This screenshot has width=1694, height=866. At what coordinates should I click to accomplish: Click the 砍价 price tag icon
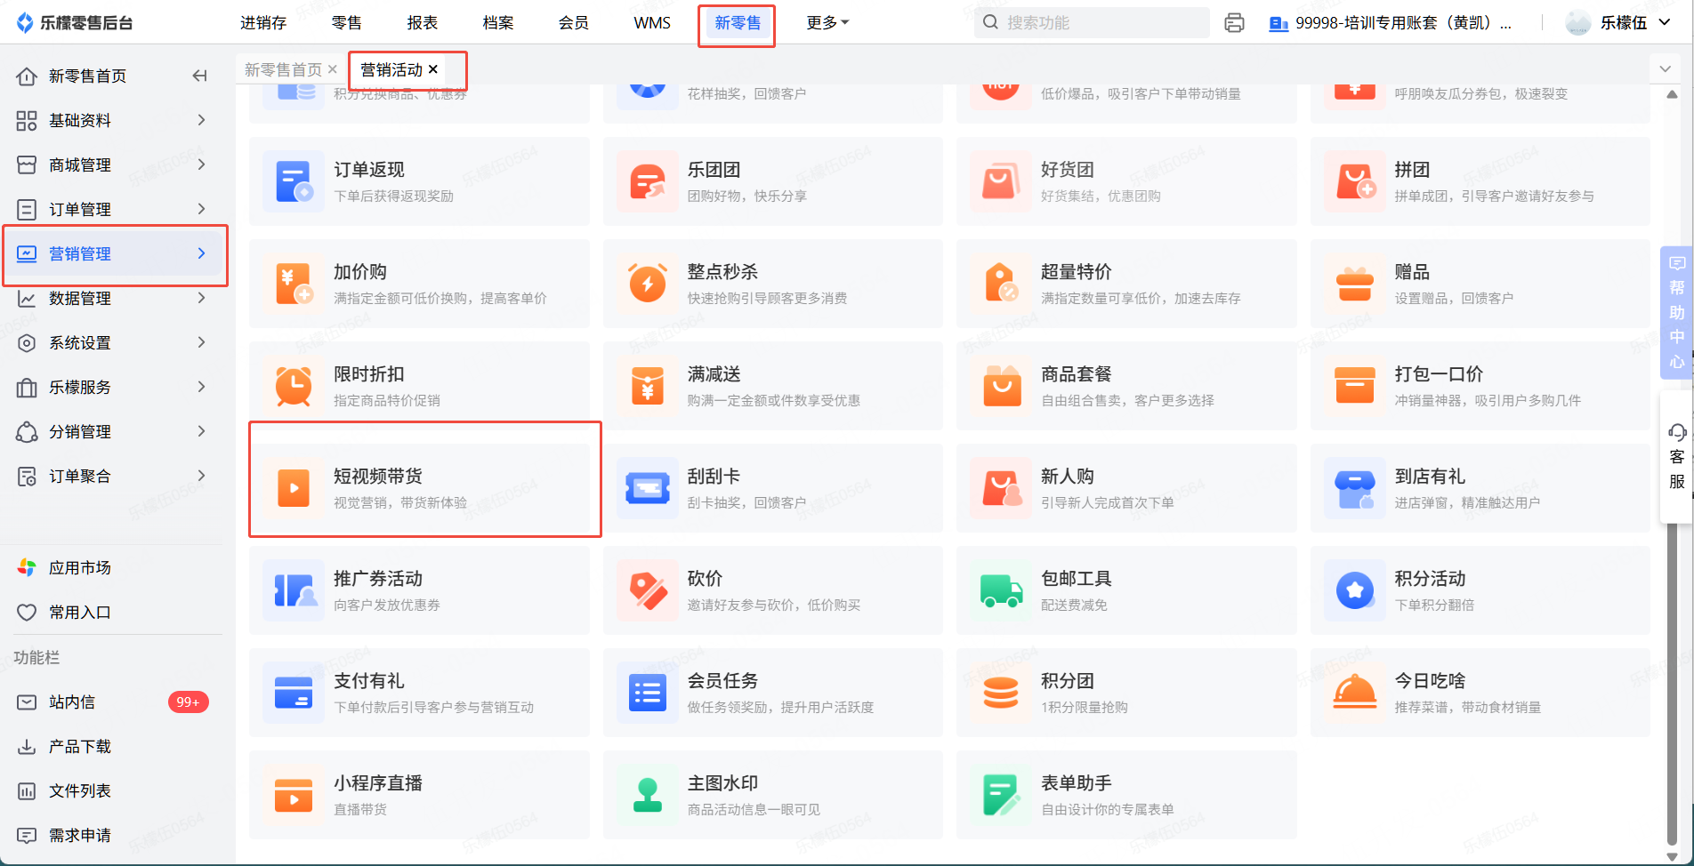[647, 590]
